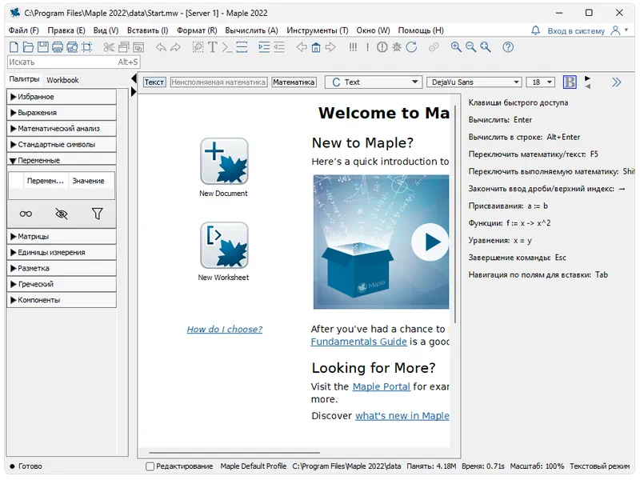Open the Вычислить menu
The width and height of the screenshot is (640, 480).
(251, 30)
